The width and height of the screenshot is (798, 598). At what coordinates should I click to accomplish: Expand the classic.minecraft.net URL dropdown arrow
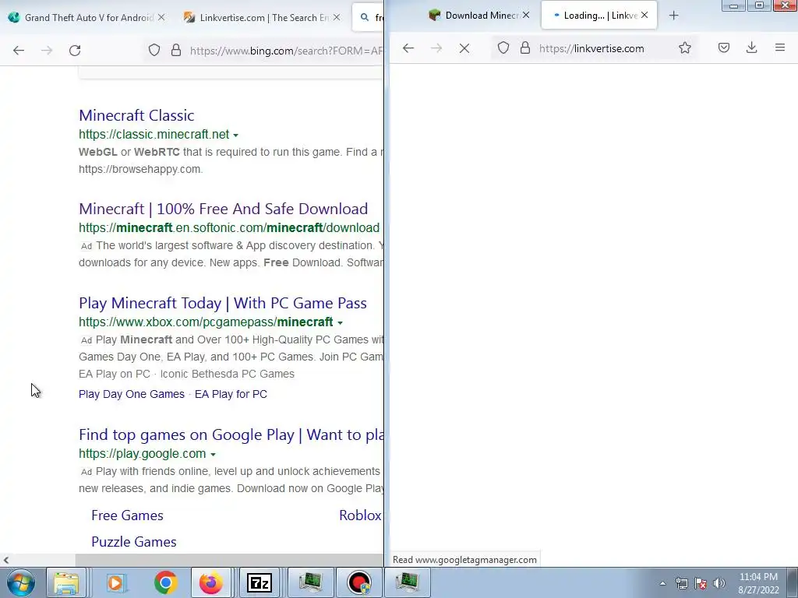coord(235,135)
